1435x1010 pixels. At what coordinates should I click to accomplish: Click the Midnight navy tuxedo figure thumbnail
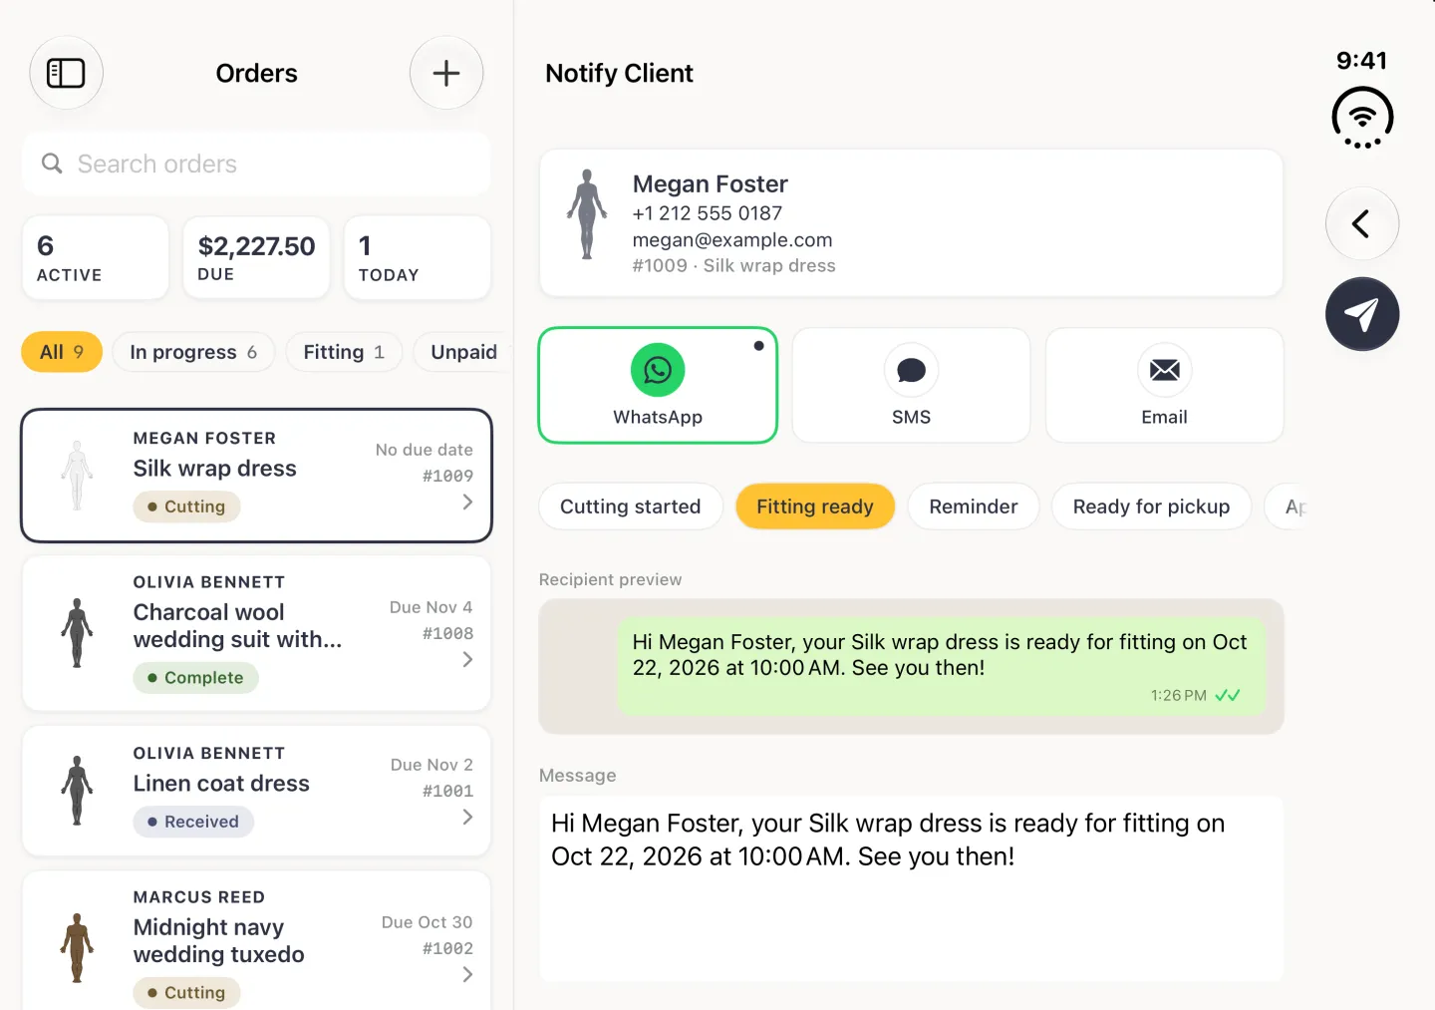(77, 948)
